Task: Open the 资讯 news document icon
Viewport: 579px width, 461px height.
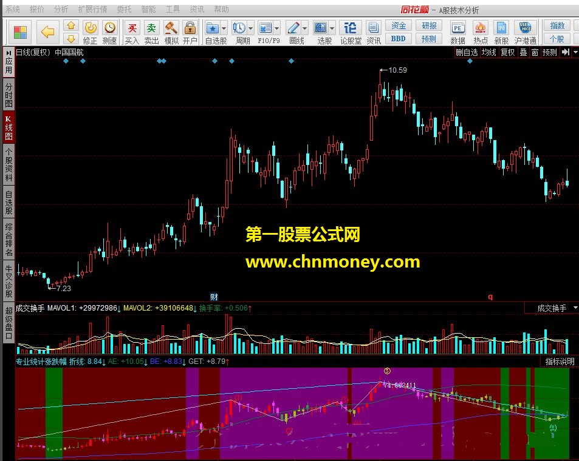Action: [x=373, y=28]
